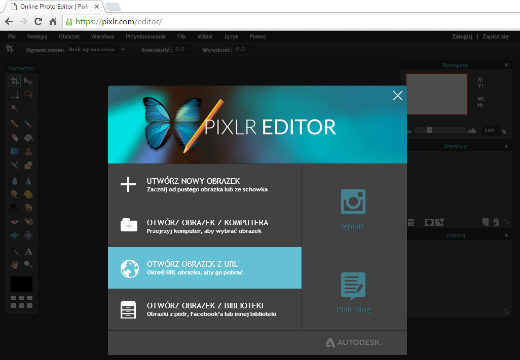The width and height of the screenshot is (520, 360).
Task: Click the browser home button
Action: 53,22
